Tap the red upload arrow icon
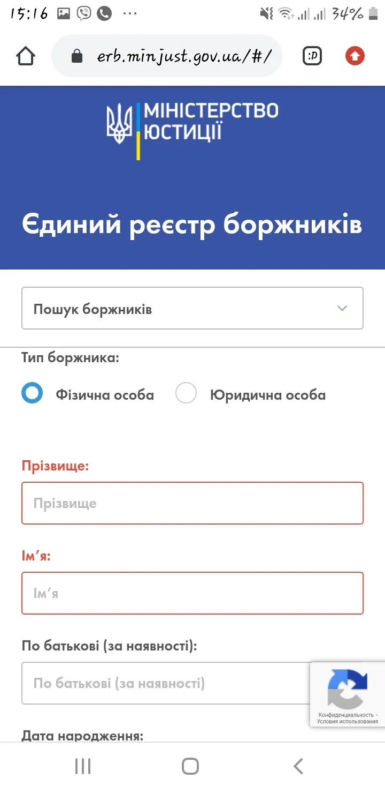The width and height of the screenshot is (385, 793). pyautogui.click(x=355, y=56)
